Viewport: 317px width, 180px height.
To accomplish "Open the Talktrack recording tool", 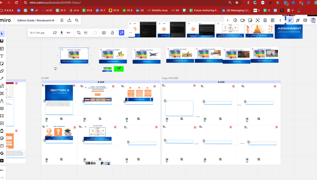I will [250, 20].
